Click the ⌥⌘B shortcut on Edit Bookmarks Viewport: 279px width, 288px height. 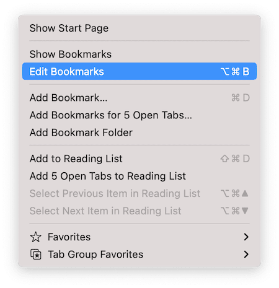point(235,72)
